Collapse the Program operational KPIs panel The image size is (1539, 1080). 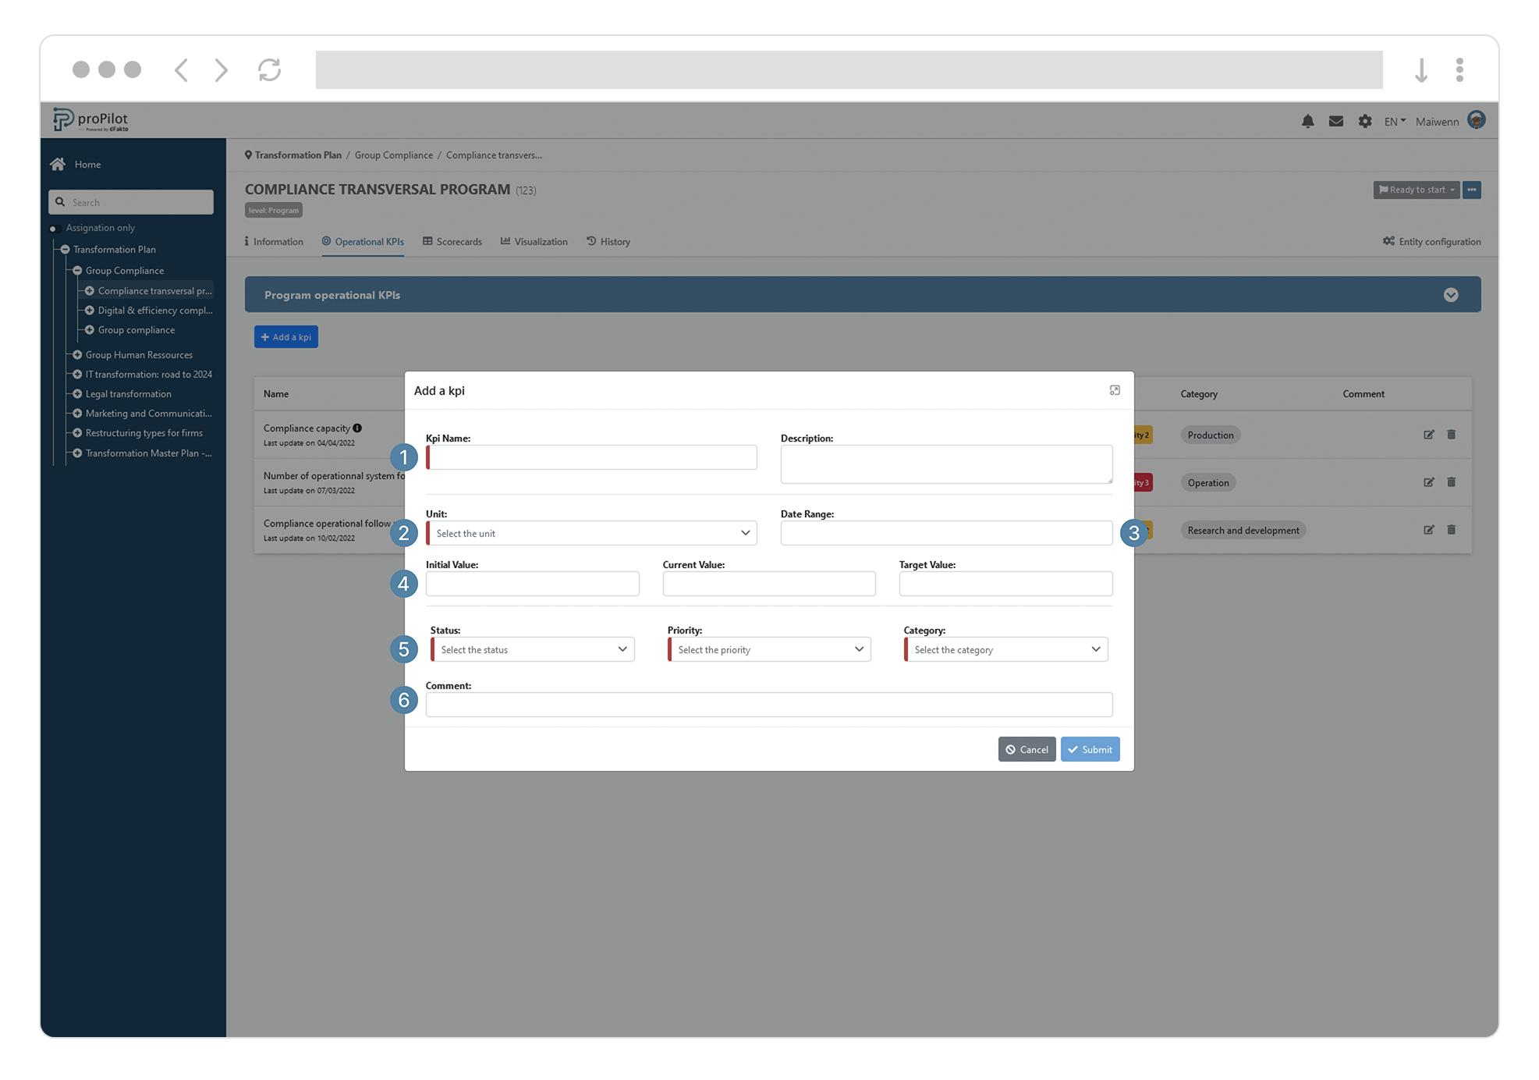(1450, 295)
